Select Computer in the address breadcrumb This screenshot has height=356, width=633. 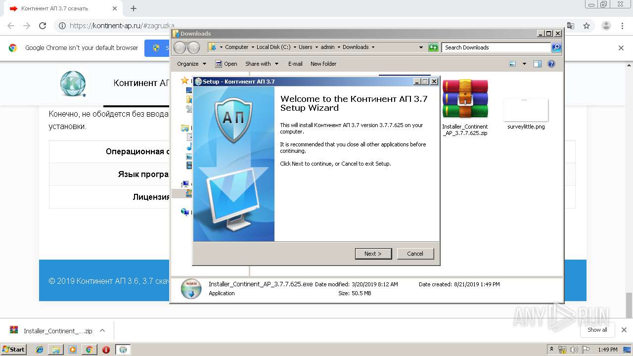pyautogui.click(x=236, y=47)
